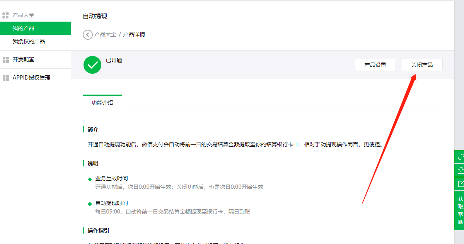Click the green checkmark status icon
Image resolution: width=464 pixels, height=244 pixels.
click(92, 65)
